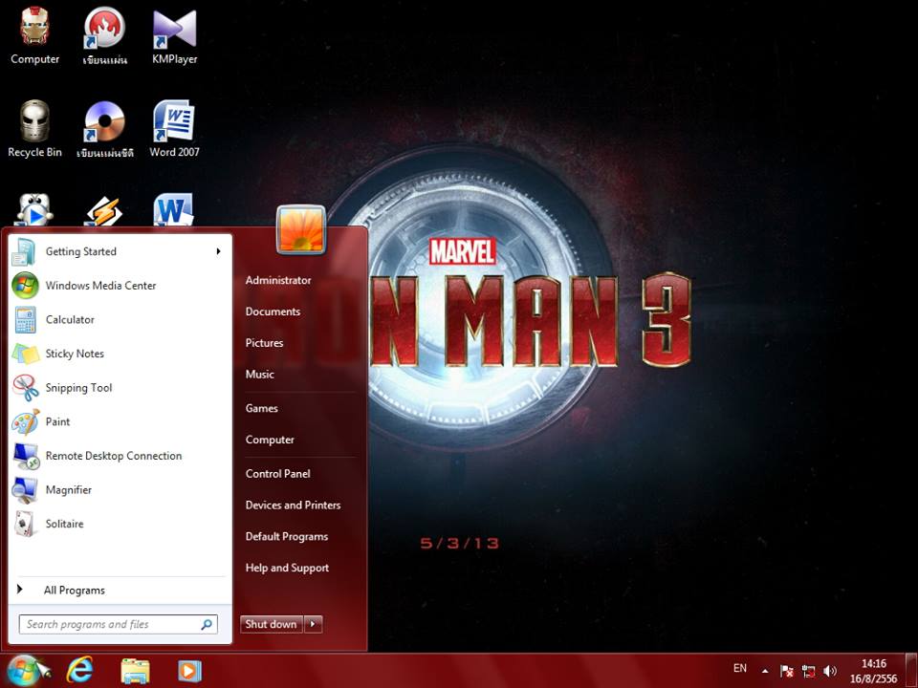This screenshot has height=688, width=918.
Task: Click the Calculator icon in Start menu
Action: point(25,319)
